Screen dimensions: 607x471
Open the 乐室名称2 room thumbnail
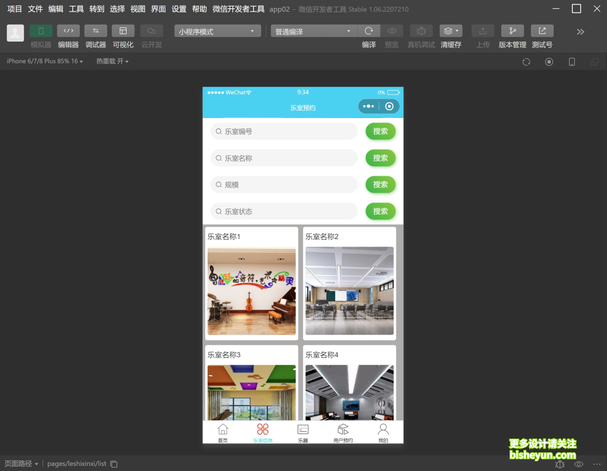click(349, 291)
